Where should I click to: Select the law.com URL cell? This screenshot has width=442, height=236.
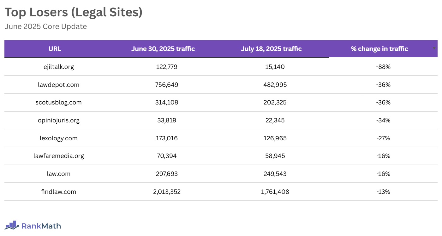point(59,174)
